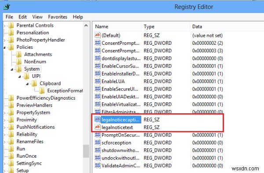
Task: Click the legalnoticecaption string value icon
Action: click(98, 119)
